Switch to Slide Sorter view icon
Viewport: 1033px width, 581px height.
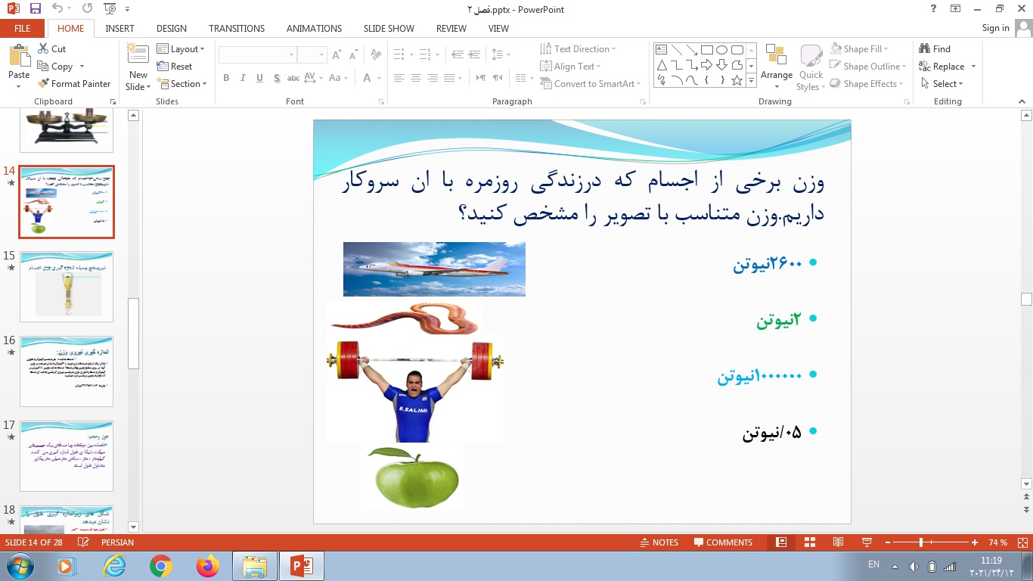point(810,542)
